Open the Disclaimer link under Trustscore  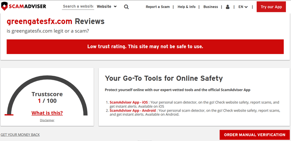(x=47, y=120)
